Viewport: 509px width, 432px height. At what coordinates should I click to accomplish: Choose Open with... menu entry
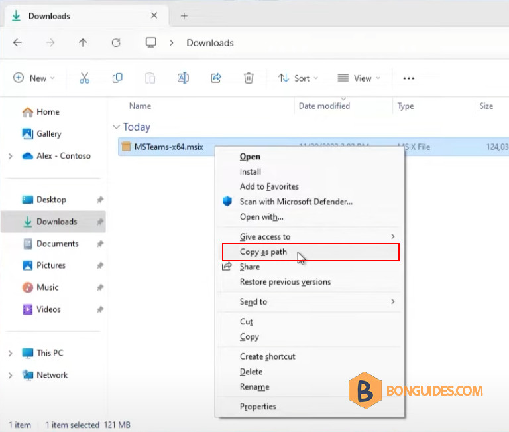pyautogui.click(x=262, y=217)
